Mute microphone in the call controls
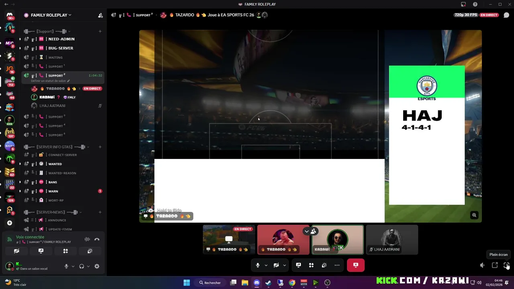 click(258, 265)
